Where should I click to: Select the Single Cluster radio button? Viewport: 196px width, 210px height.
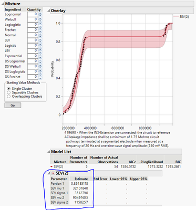click(x=9, y=89)
